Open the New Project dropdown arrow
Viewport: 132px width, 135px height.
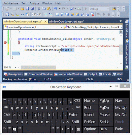(11, 9)
